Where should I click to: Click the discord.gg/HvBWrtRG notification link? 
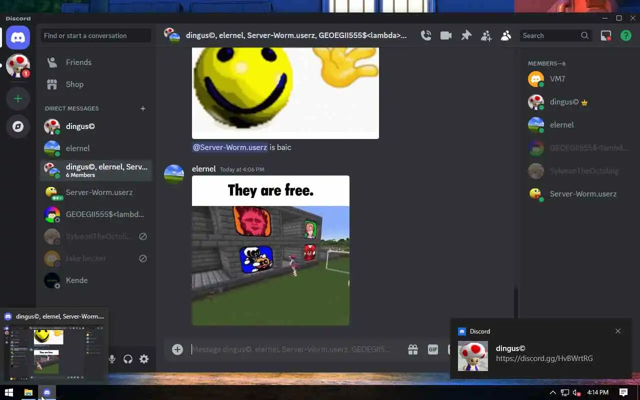click(544, 358)
